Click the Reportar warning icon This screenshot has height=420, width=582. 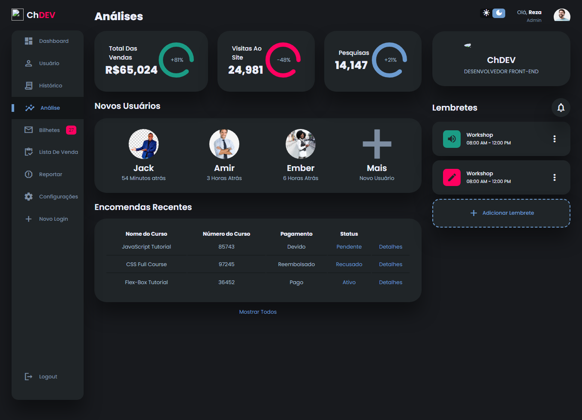tap(29, 174)
